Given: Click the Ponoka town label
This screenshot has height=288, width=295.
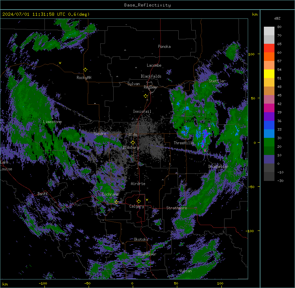Looking at the screenshot, I should (x=164, y=47).
